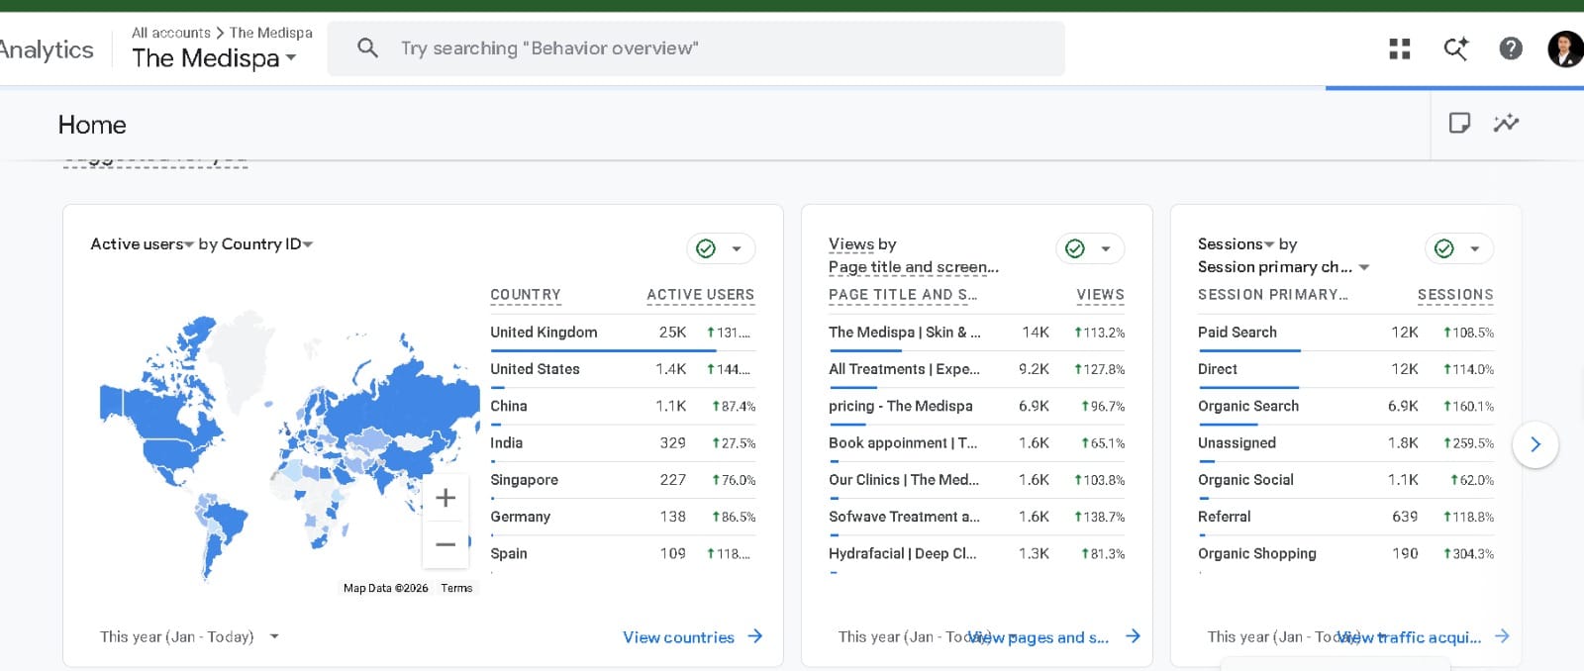Screen dimensions: 1584x671
Task: Open the help question mark icon
Action: coord(1511,48)
